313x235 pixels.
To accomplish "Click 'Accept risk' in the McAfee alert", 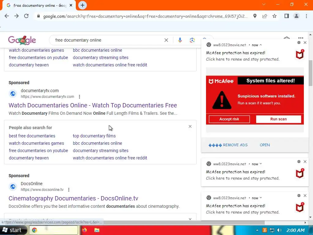I will tap(229, 119).
